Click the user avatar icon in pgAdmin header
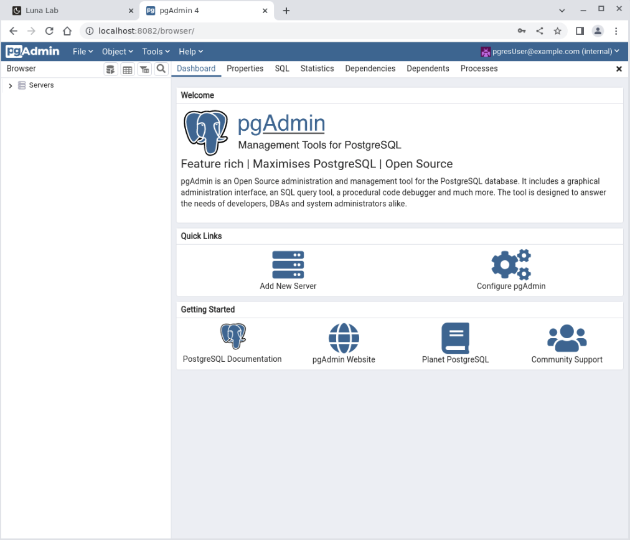This screenshot has height=540, width=630. click(486, 52)
